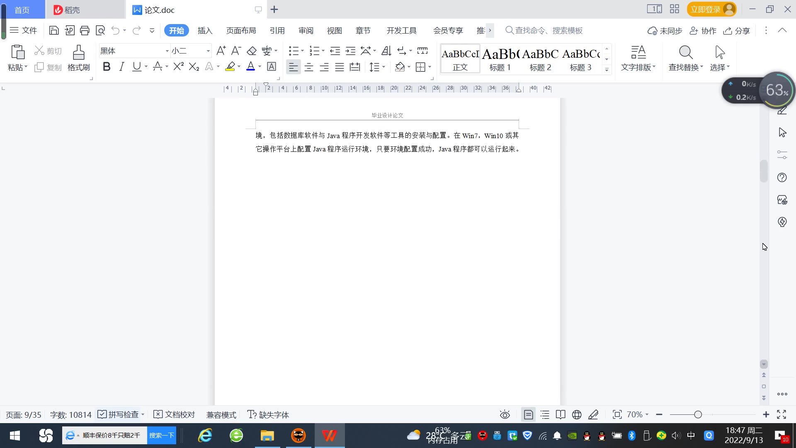The width and height of the screenshot is (796, 448).
Task: Center-align text with the center alignment icon
Action: click(309, 67)
